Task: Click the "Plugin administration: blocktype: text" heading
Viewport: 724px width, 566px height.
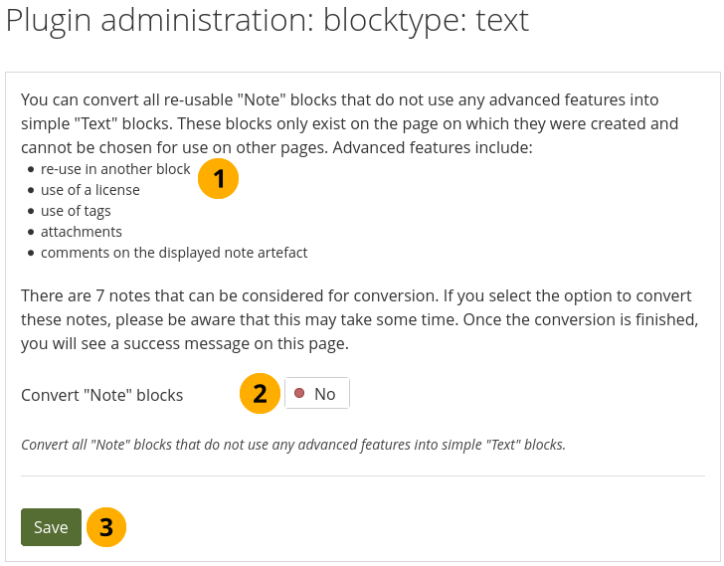Action: pyautogui.click(x=268, y=21)
